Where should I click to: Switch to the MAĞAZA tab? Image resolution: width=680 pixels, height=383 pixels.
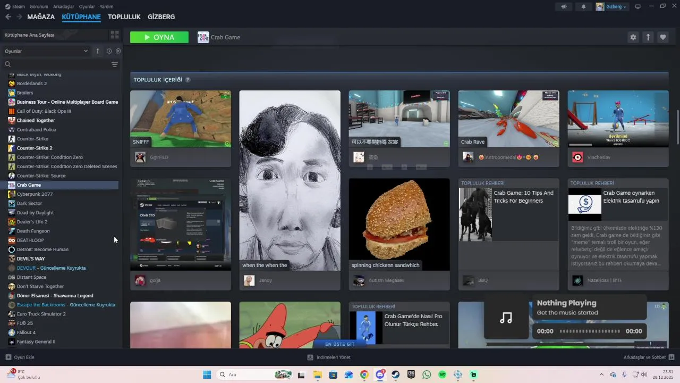coord(41,17)
